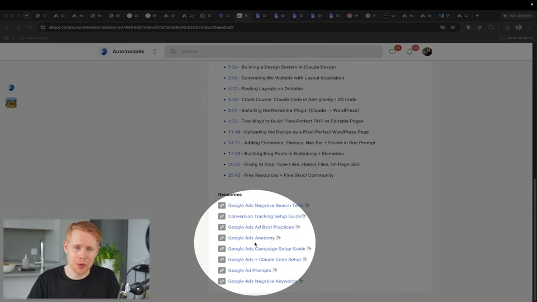Open Google Ads Anatomy resource
The height and width of the screenshot is (302, 537).
coord(251,238)
